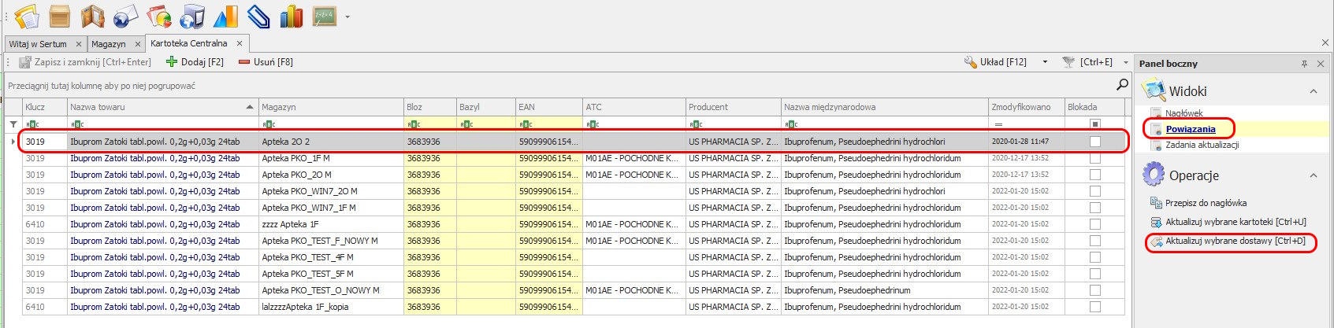Pin the Panel boczny side panel
1334x328 pixels.
click(x=1304, y=64)
